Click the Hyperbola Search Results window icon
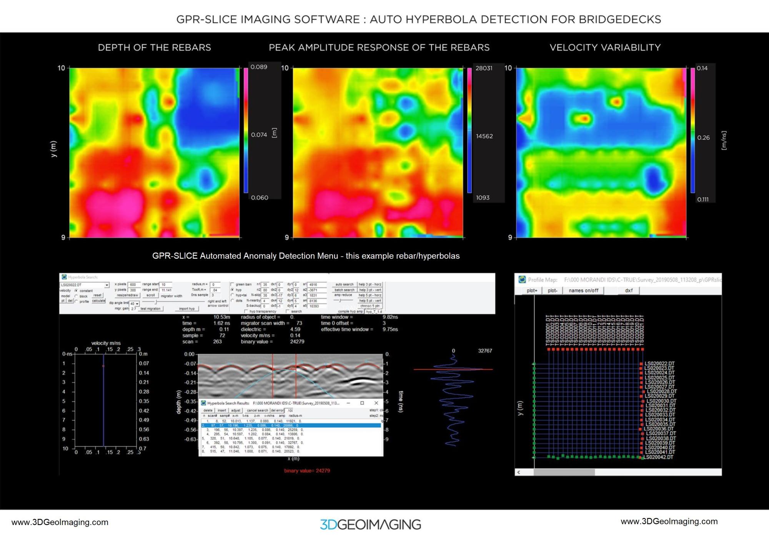This screenshot has width=769, height=540. pos(203,403)
